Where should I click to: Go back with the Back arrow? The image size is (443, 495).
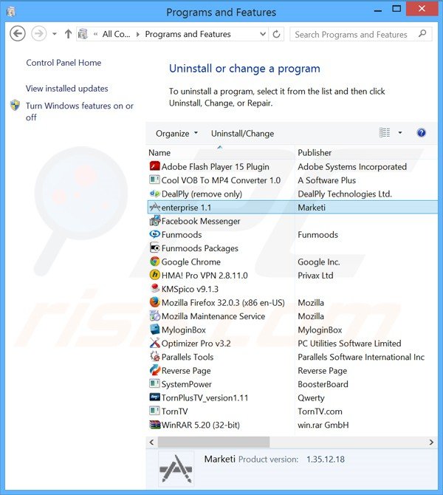click(18, 33)
